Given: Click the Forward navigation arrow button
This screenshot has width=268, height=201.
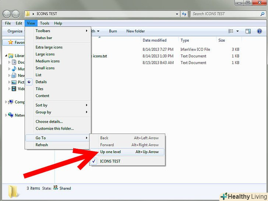Looking at the screenshot, I should point(15,14).
